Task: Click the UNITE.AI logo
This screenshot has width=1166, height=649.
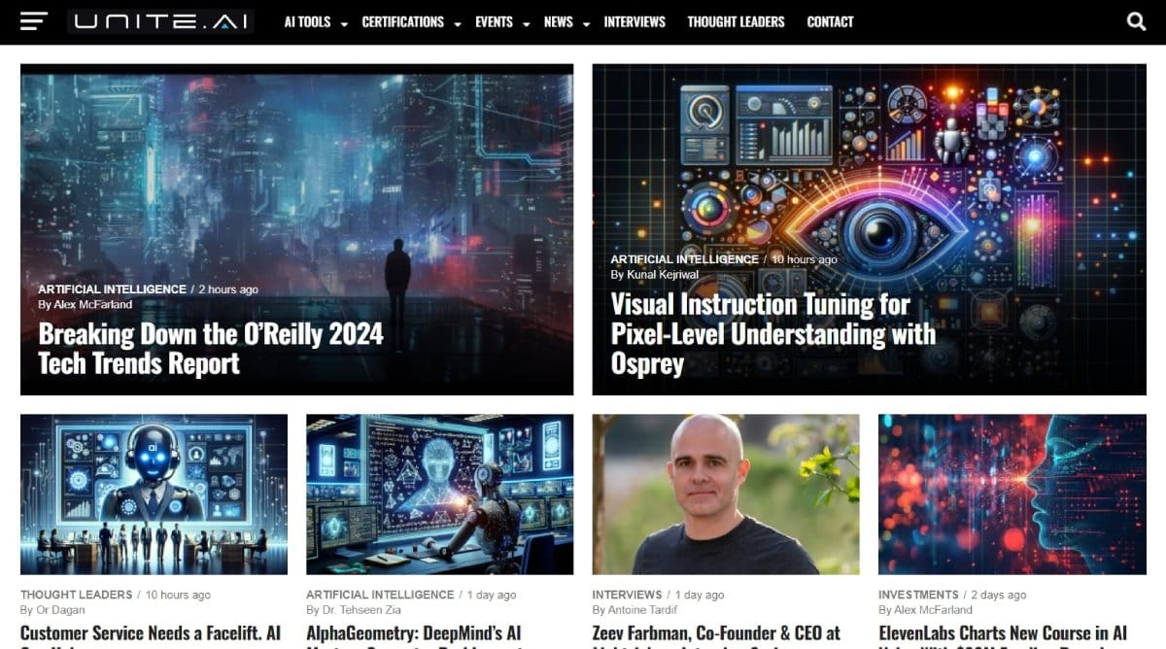Action: coord(158,20)
